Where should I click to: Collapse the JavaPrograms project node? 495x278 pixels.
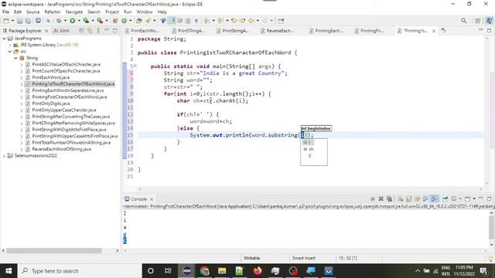click(5, 39)
